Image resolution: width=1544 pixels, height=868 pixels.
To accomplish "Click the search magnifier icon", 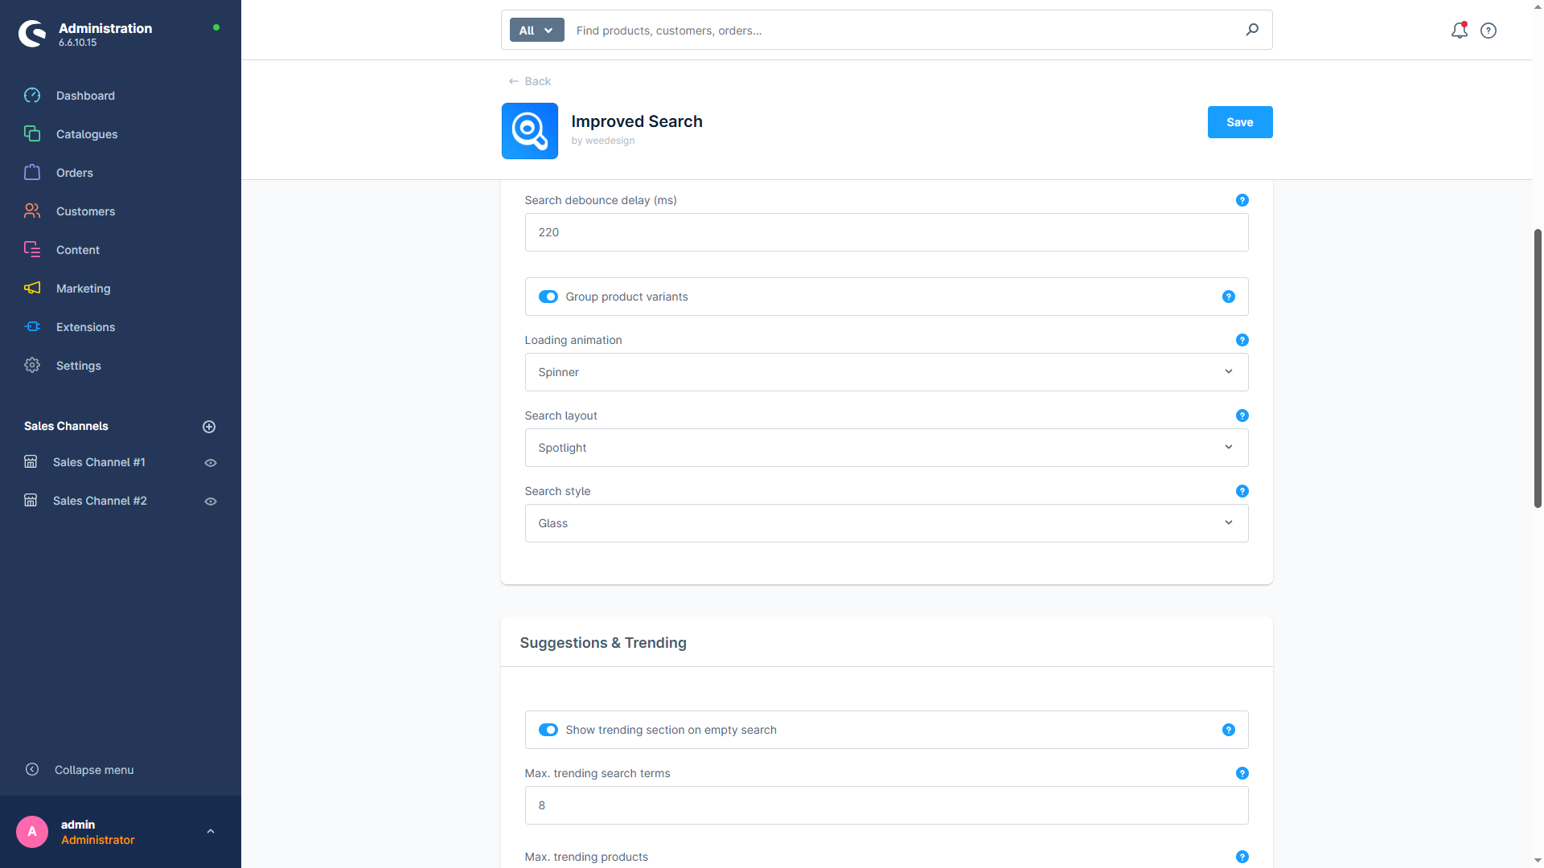I will [x=1252, y=30].
